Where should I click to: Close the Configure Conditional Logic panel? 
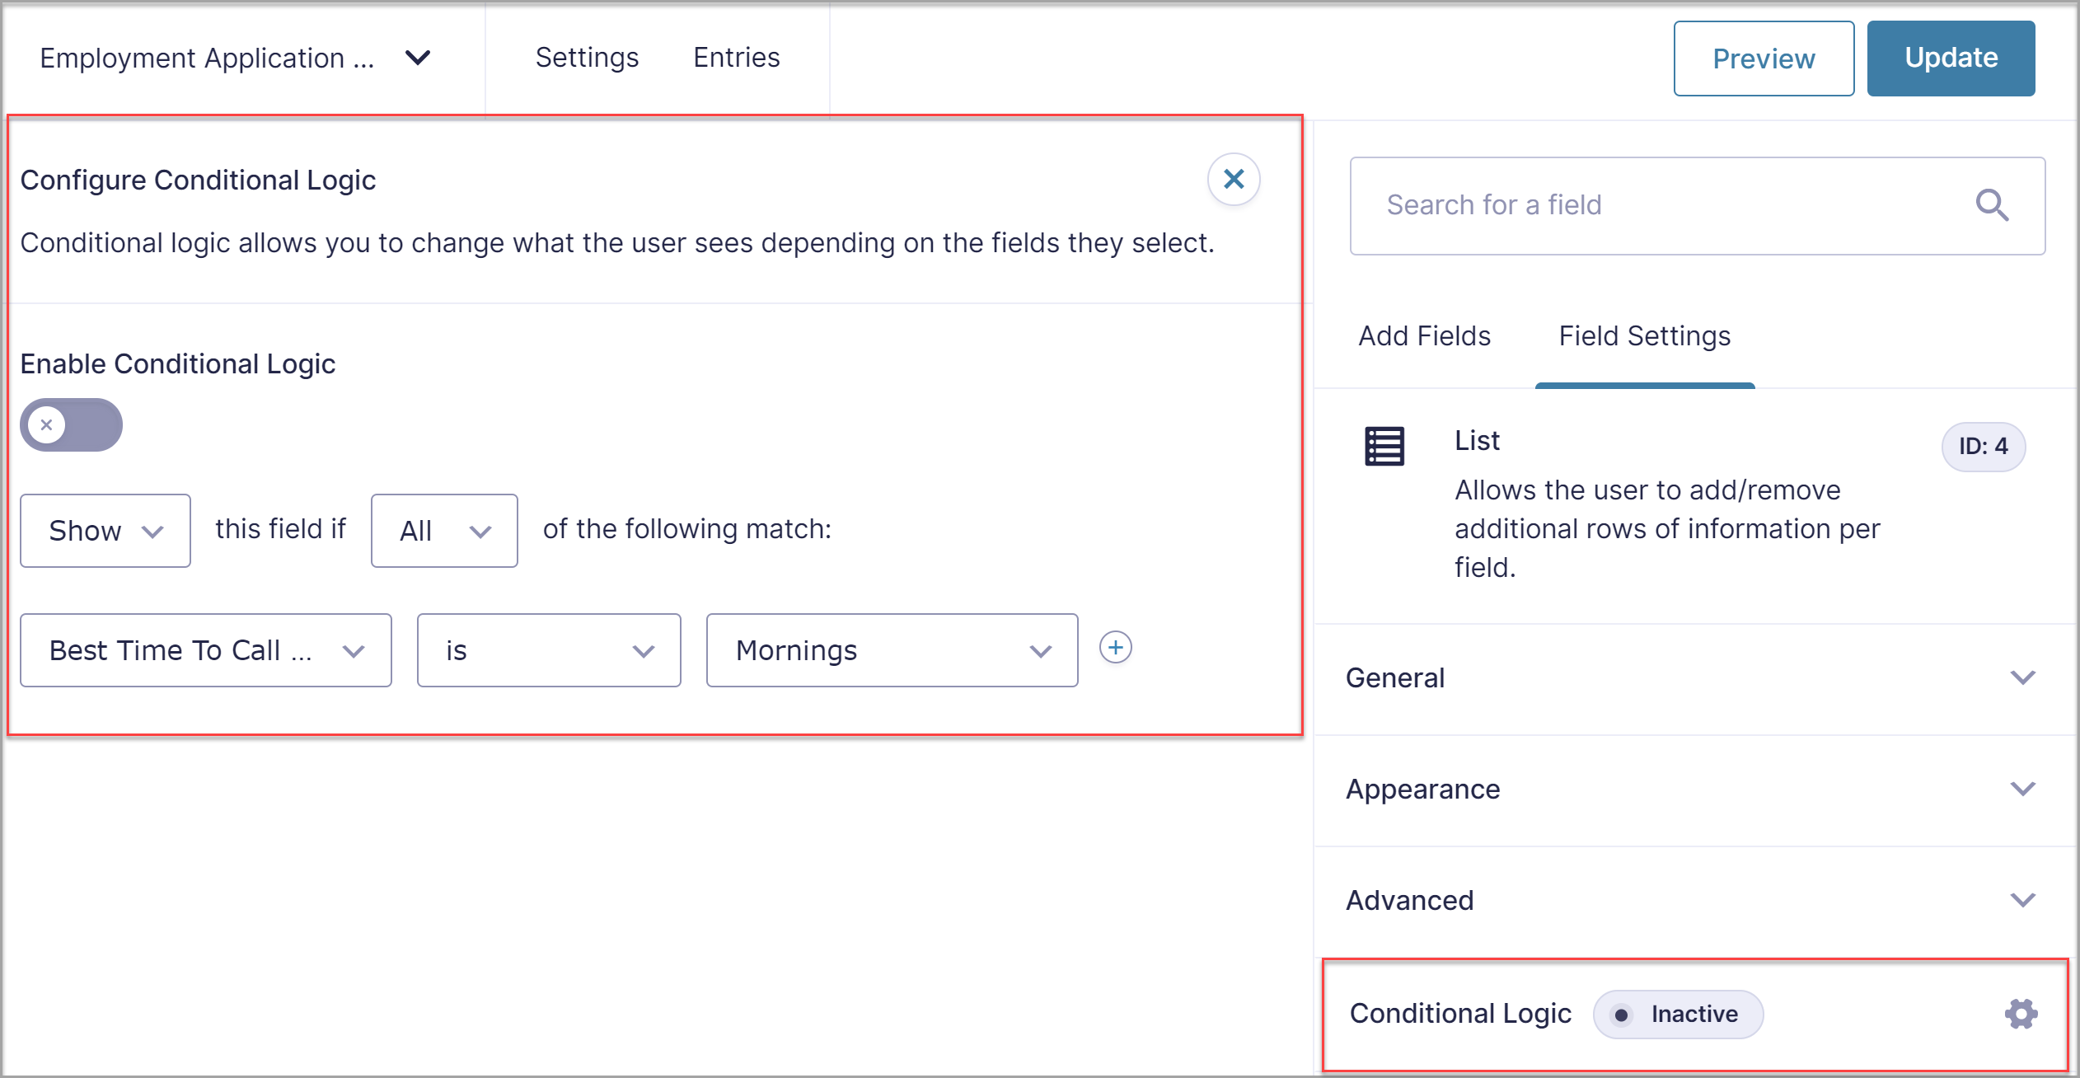pyautogui.click(x=1233, y=179)
